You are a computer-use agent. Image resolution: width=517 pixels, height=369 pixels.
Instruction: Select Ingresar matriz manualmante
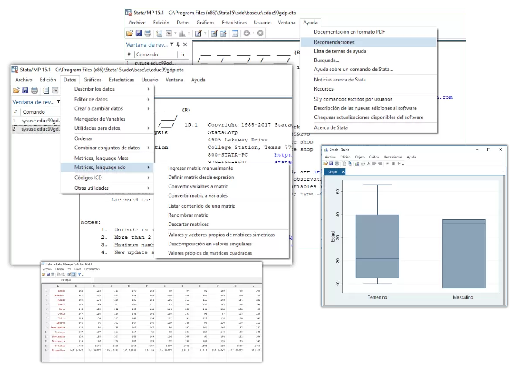(222, 168)
